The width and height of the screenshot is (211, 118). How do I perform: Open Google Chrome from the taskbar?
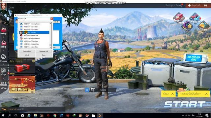(x=55, y=115)
